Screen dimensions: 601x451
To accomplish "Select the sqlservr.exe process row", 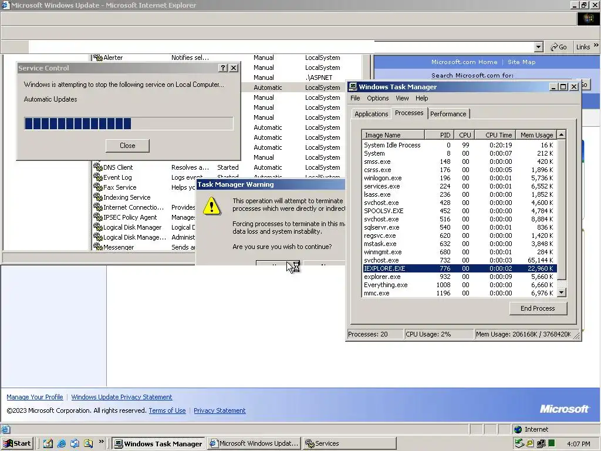I will [460, 227].
